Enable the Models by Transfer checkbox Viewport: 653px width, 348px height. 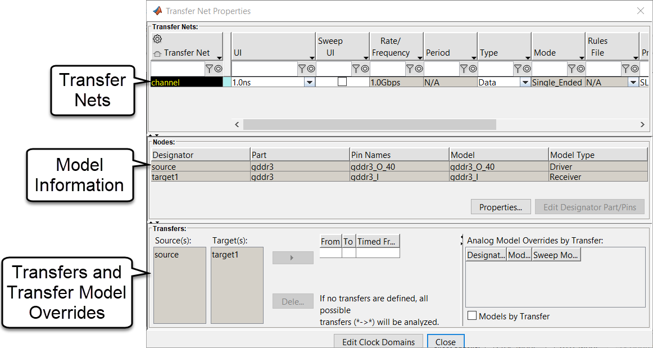472,316
